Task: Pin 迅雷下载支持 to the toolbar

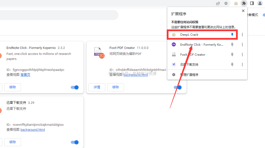Action: 232,64
